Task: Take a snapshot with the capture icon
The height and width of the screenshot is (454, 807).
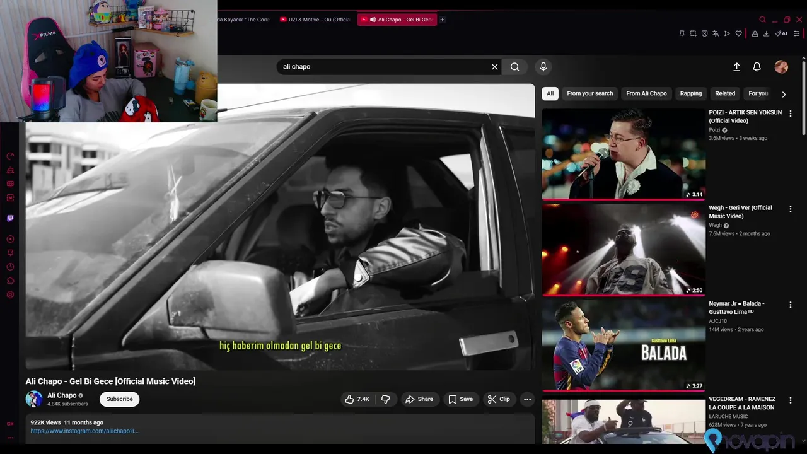Action: 693,33
